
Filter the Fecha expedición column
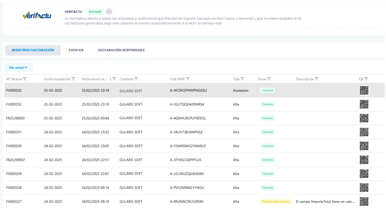[74, 79]
